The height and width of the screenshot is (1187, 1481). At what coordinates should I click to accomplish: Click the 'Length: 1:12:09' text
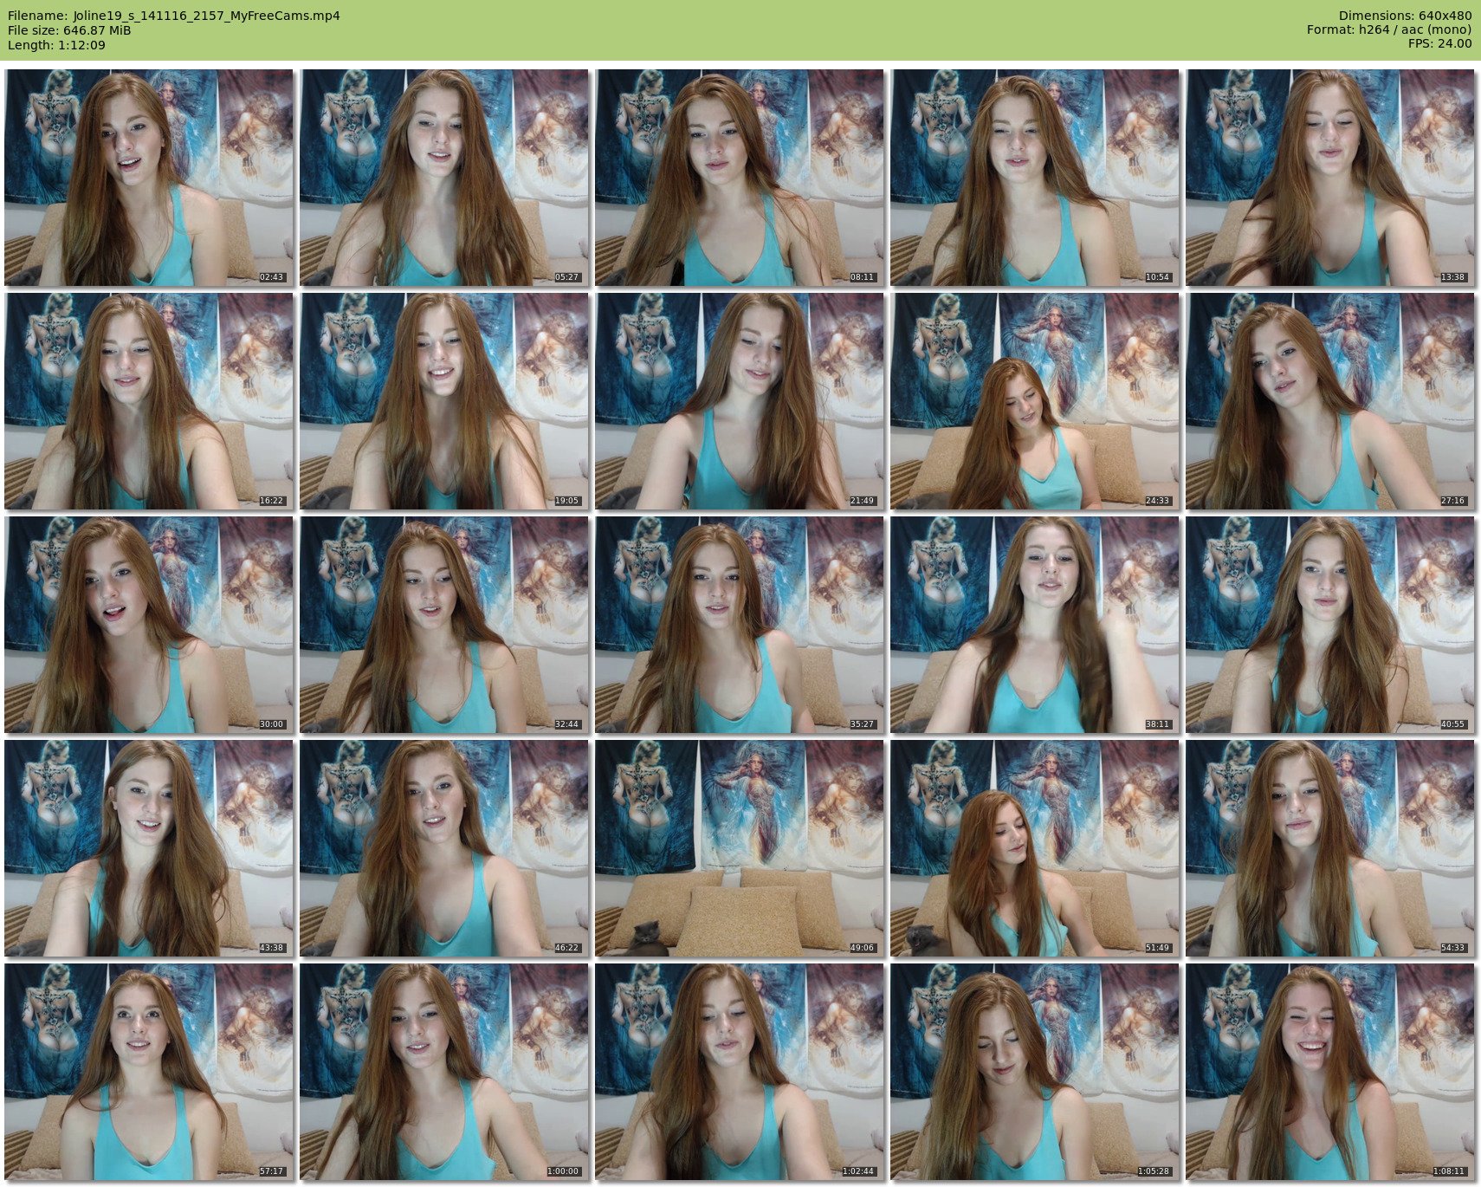pyautogui.click(x=56, y=45)
